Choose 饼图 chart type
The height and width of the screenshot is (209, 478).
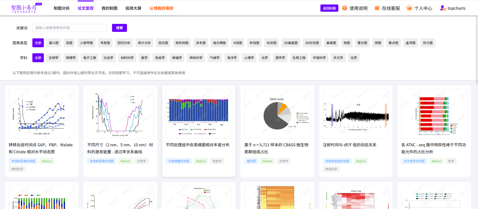click(378, 43)
